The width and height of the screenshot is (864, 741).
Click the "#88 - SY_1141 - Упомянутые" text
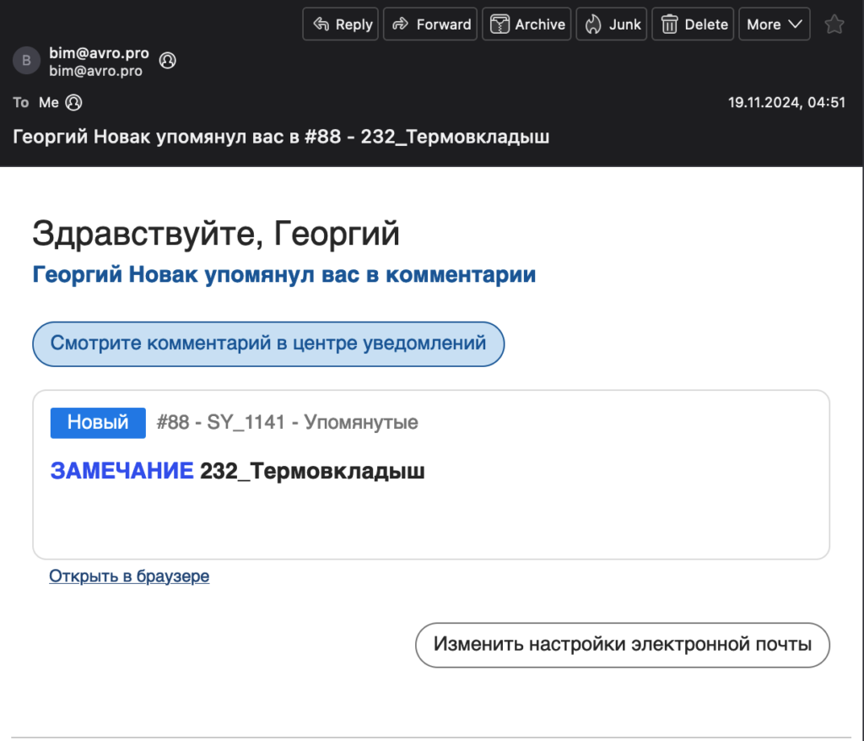tap(287, 423)
